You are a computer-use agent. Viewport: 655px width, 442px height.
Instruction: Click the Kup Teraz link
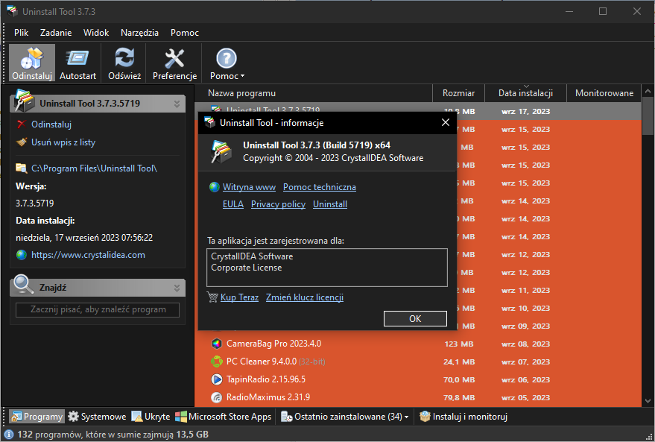pyautogui.click(x=239, y=297)
